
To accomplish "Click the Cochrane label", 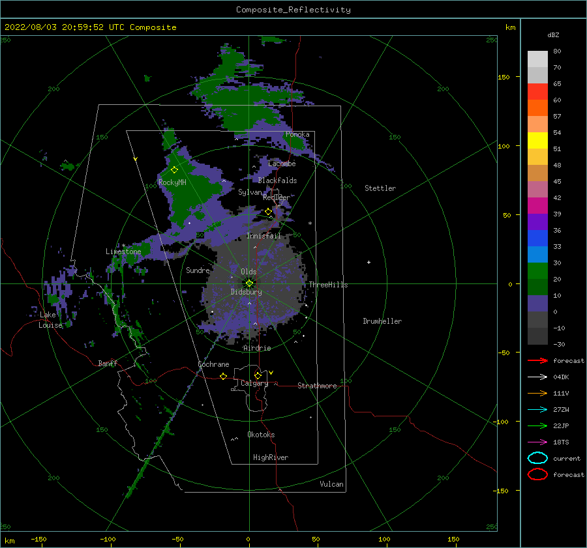I will (x=213, y=364).
